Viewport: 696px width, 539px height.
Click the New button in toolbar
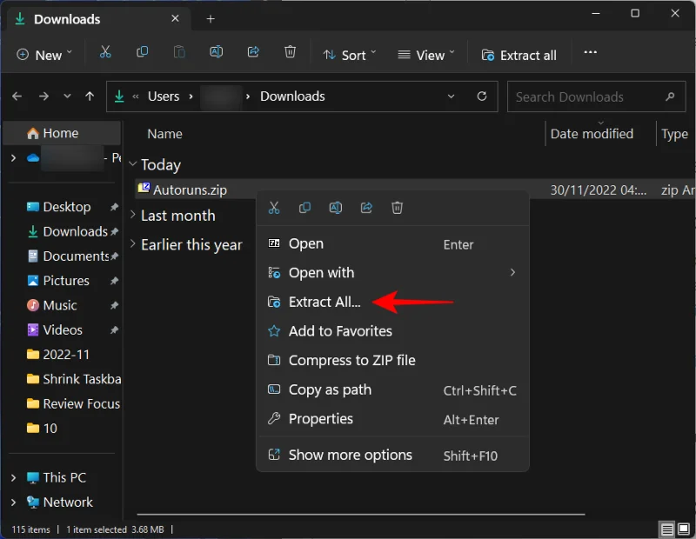[44, 55]
